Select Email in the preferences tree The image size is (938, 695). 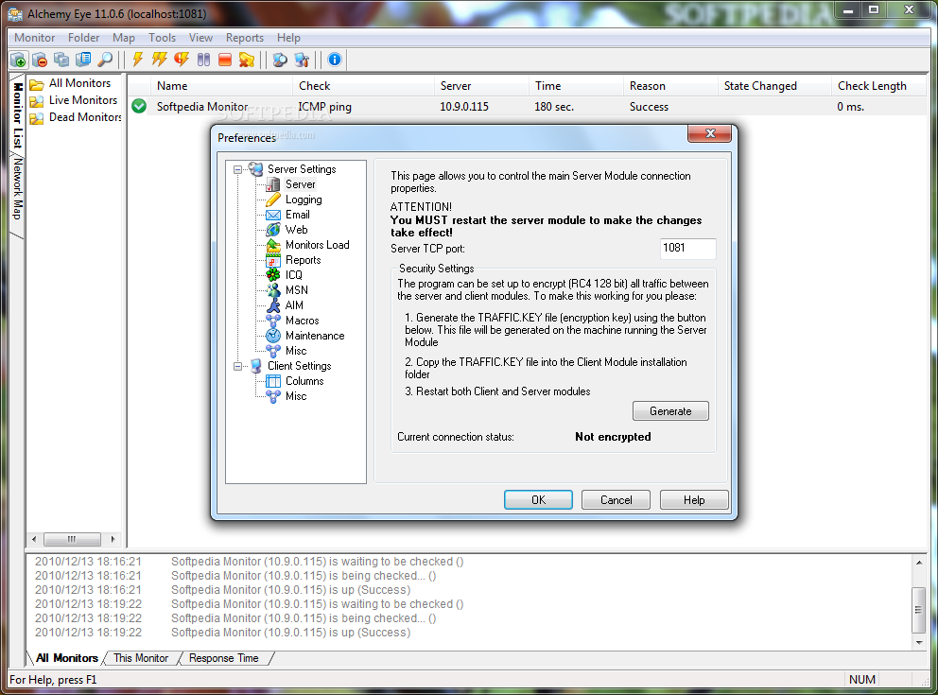(297, 215)
